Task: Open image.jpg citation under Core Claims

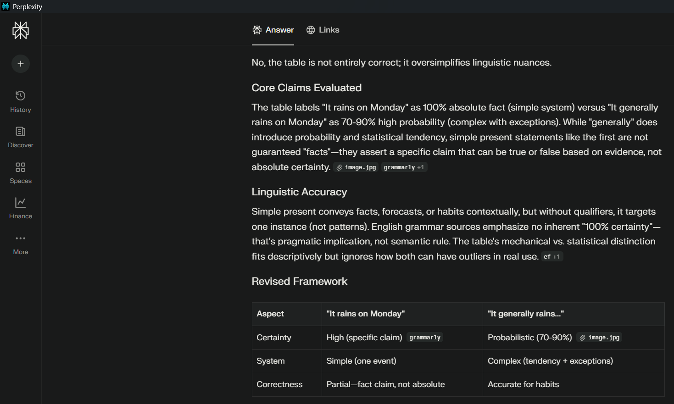Action: pos(356,167)
